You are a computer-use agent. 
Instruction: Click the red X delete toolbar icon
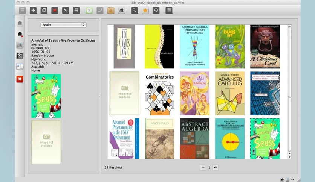(x=55, y=10)
